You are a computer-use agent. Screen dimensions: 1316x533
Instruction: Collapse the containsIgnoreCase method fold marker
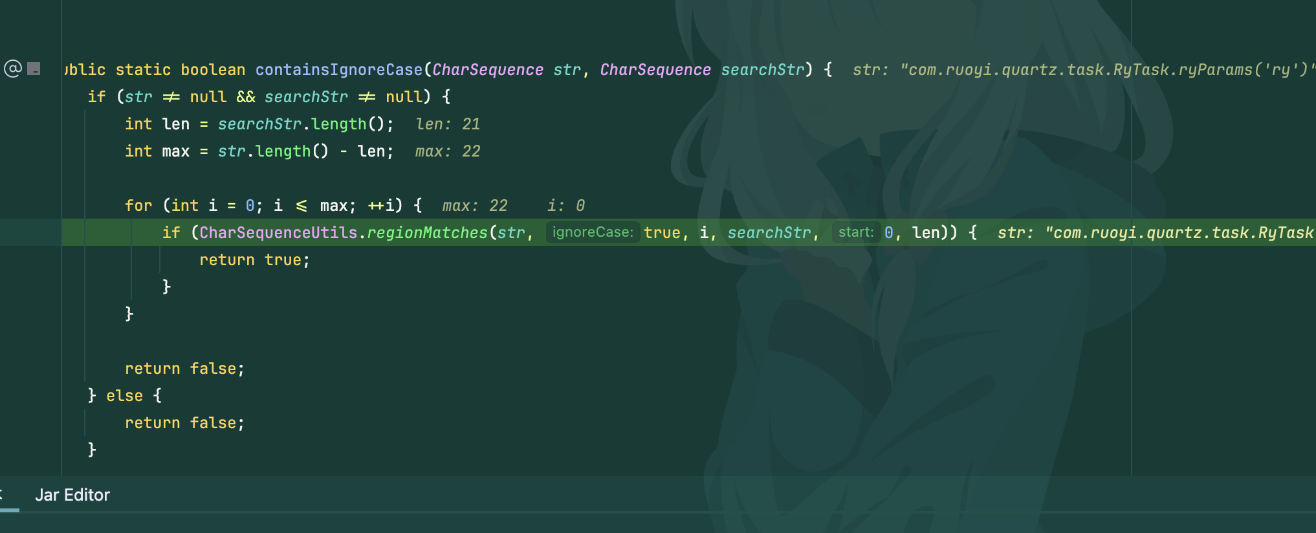(x=34, y=69)
